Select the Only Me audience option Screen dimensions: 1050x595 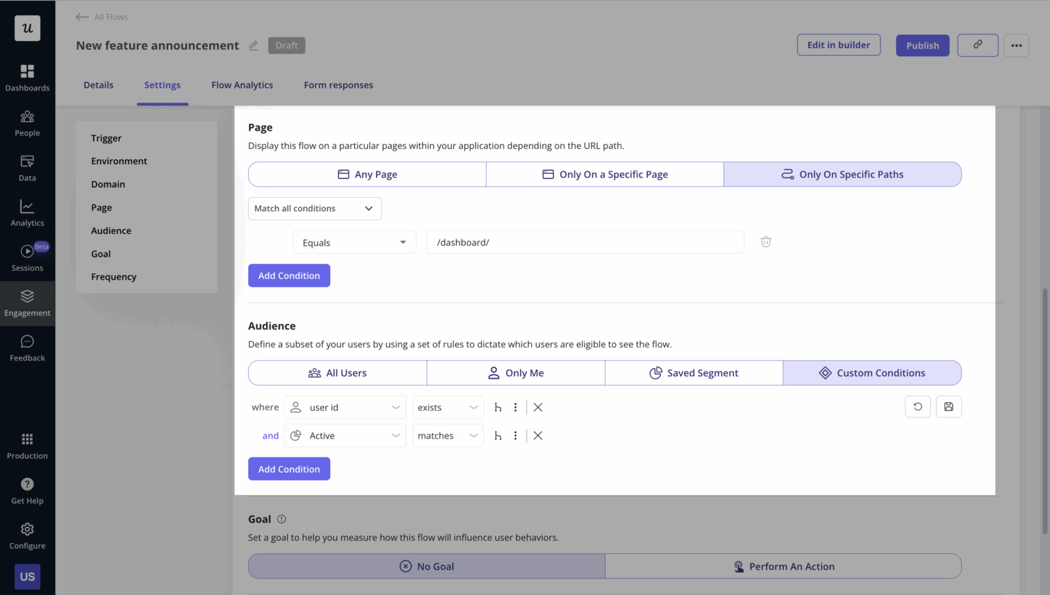pyautogui.click(x=516, y=373)
